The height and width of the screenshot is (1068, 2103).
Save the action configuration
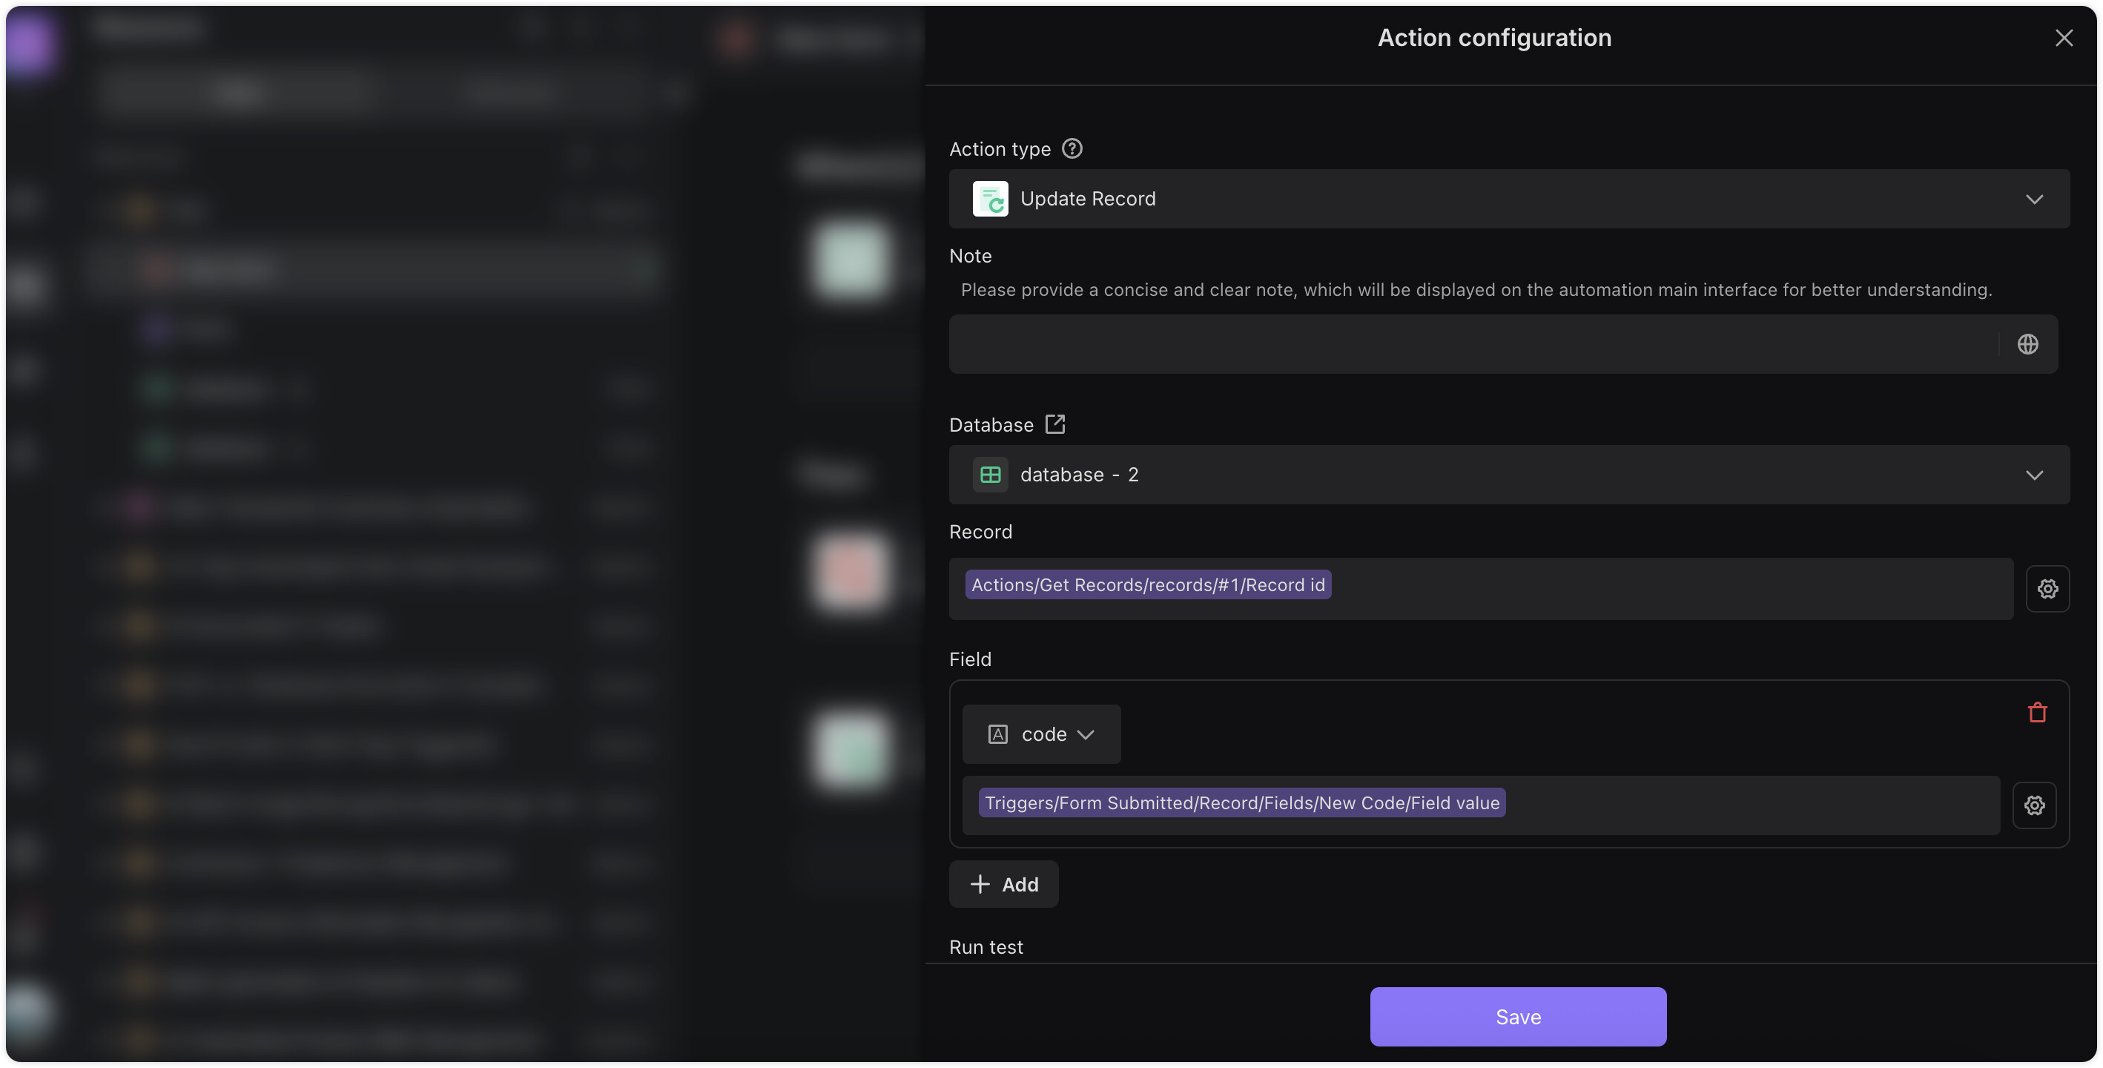pos(1518,1017)
